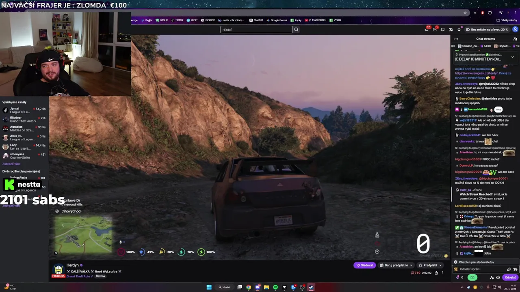Open stream more-options three dots menu
The width and height of the screenshot is (520, 292).
tap(443, 273)
